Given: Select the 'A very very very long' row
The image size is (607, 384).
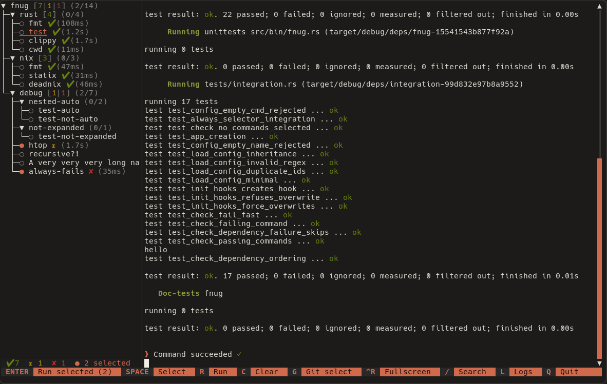Looking at the screenshot, I should click(84, 163).
